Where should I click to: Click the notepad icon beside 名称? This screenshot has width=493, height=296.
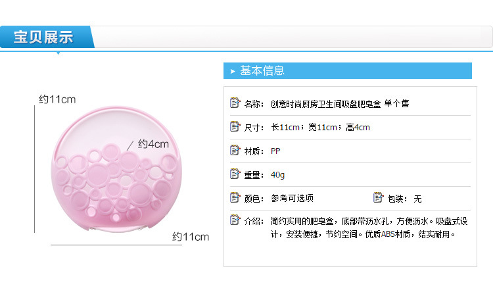pos(235,103)
